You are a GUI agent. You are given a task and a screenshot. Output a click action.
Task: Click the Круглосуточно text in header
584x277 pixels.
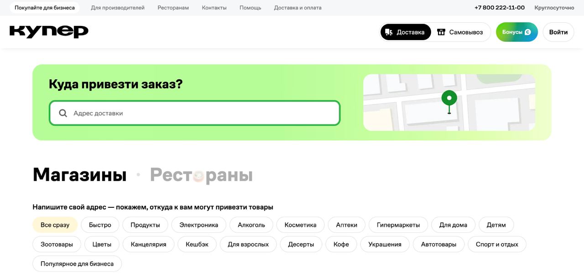coord(554,8)
